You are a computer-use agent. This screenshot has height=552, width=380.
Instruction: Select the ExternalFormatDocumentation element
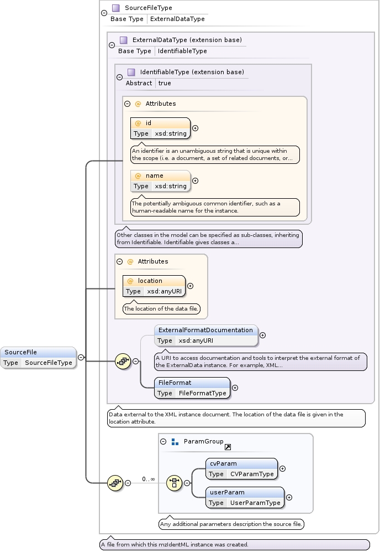[x=205, y=336]
